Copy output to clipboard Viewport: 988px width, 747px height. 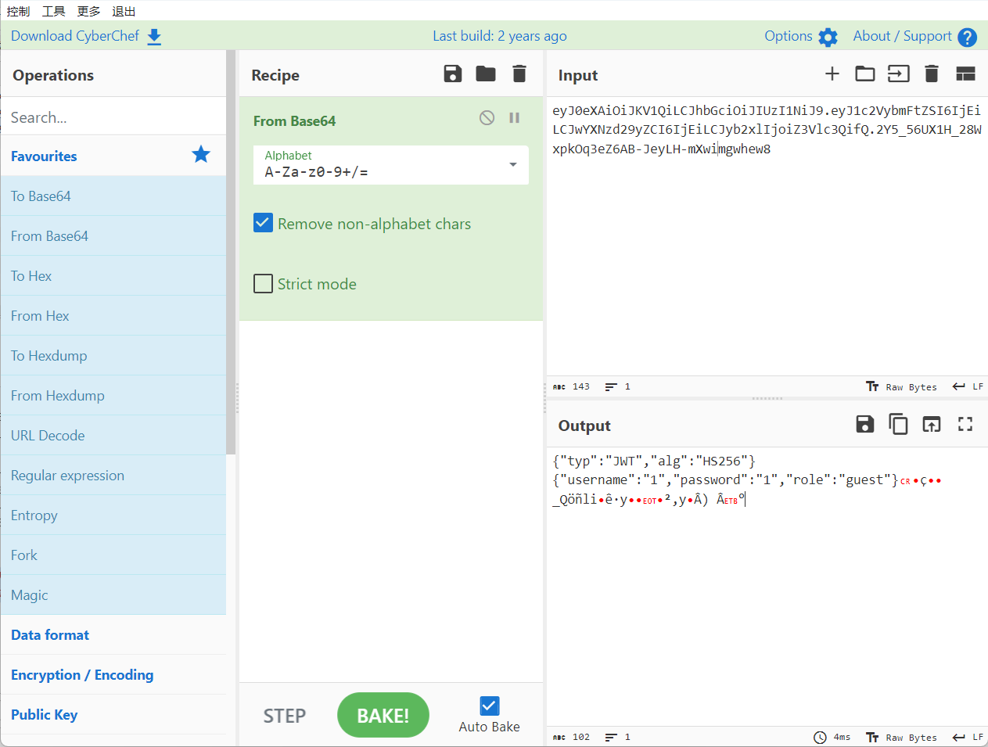coord(898,425)
